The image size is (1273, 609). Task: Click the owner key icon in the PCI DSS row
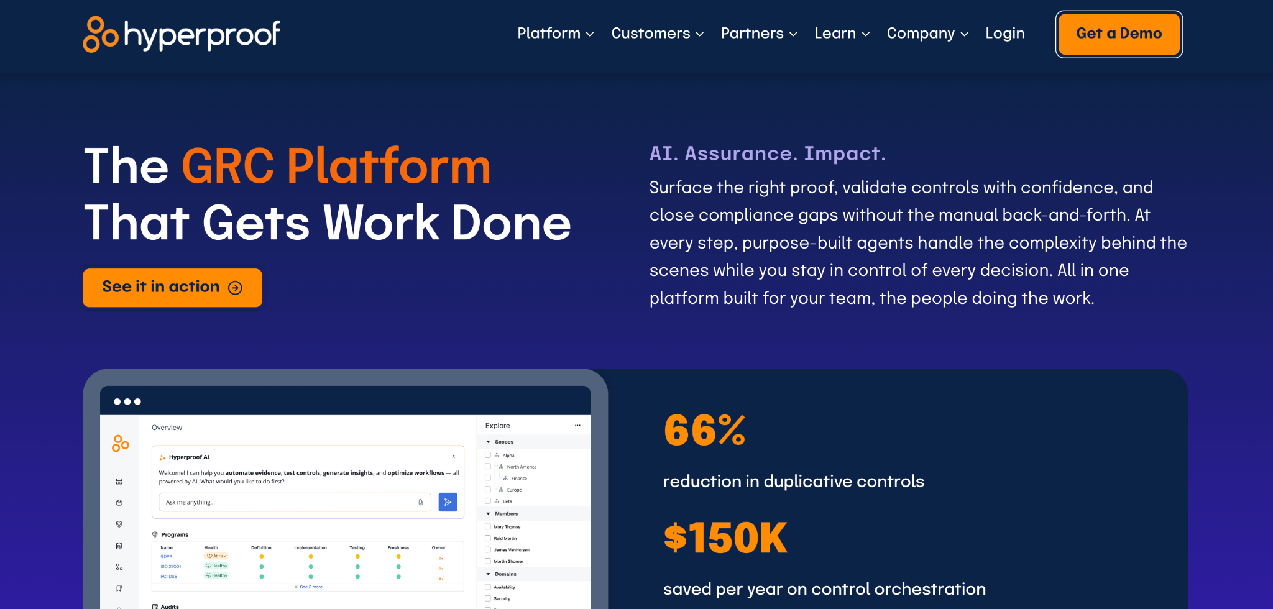click(x=441, y=579)
